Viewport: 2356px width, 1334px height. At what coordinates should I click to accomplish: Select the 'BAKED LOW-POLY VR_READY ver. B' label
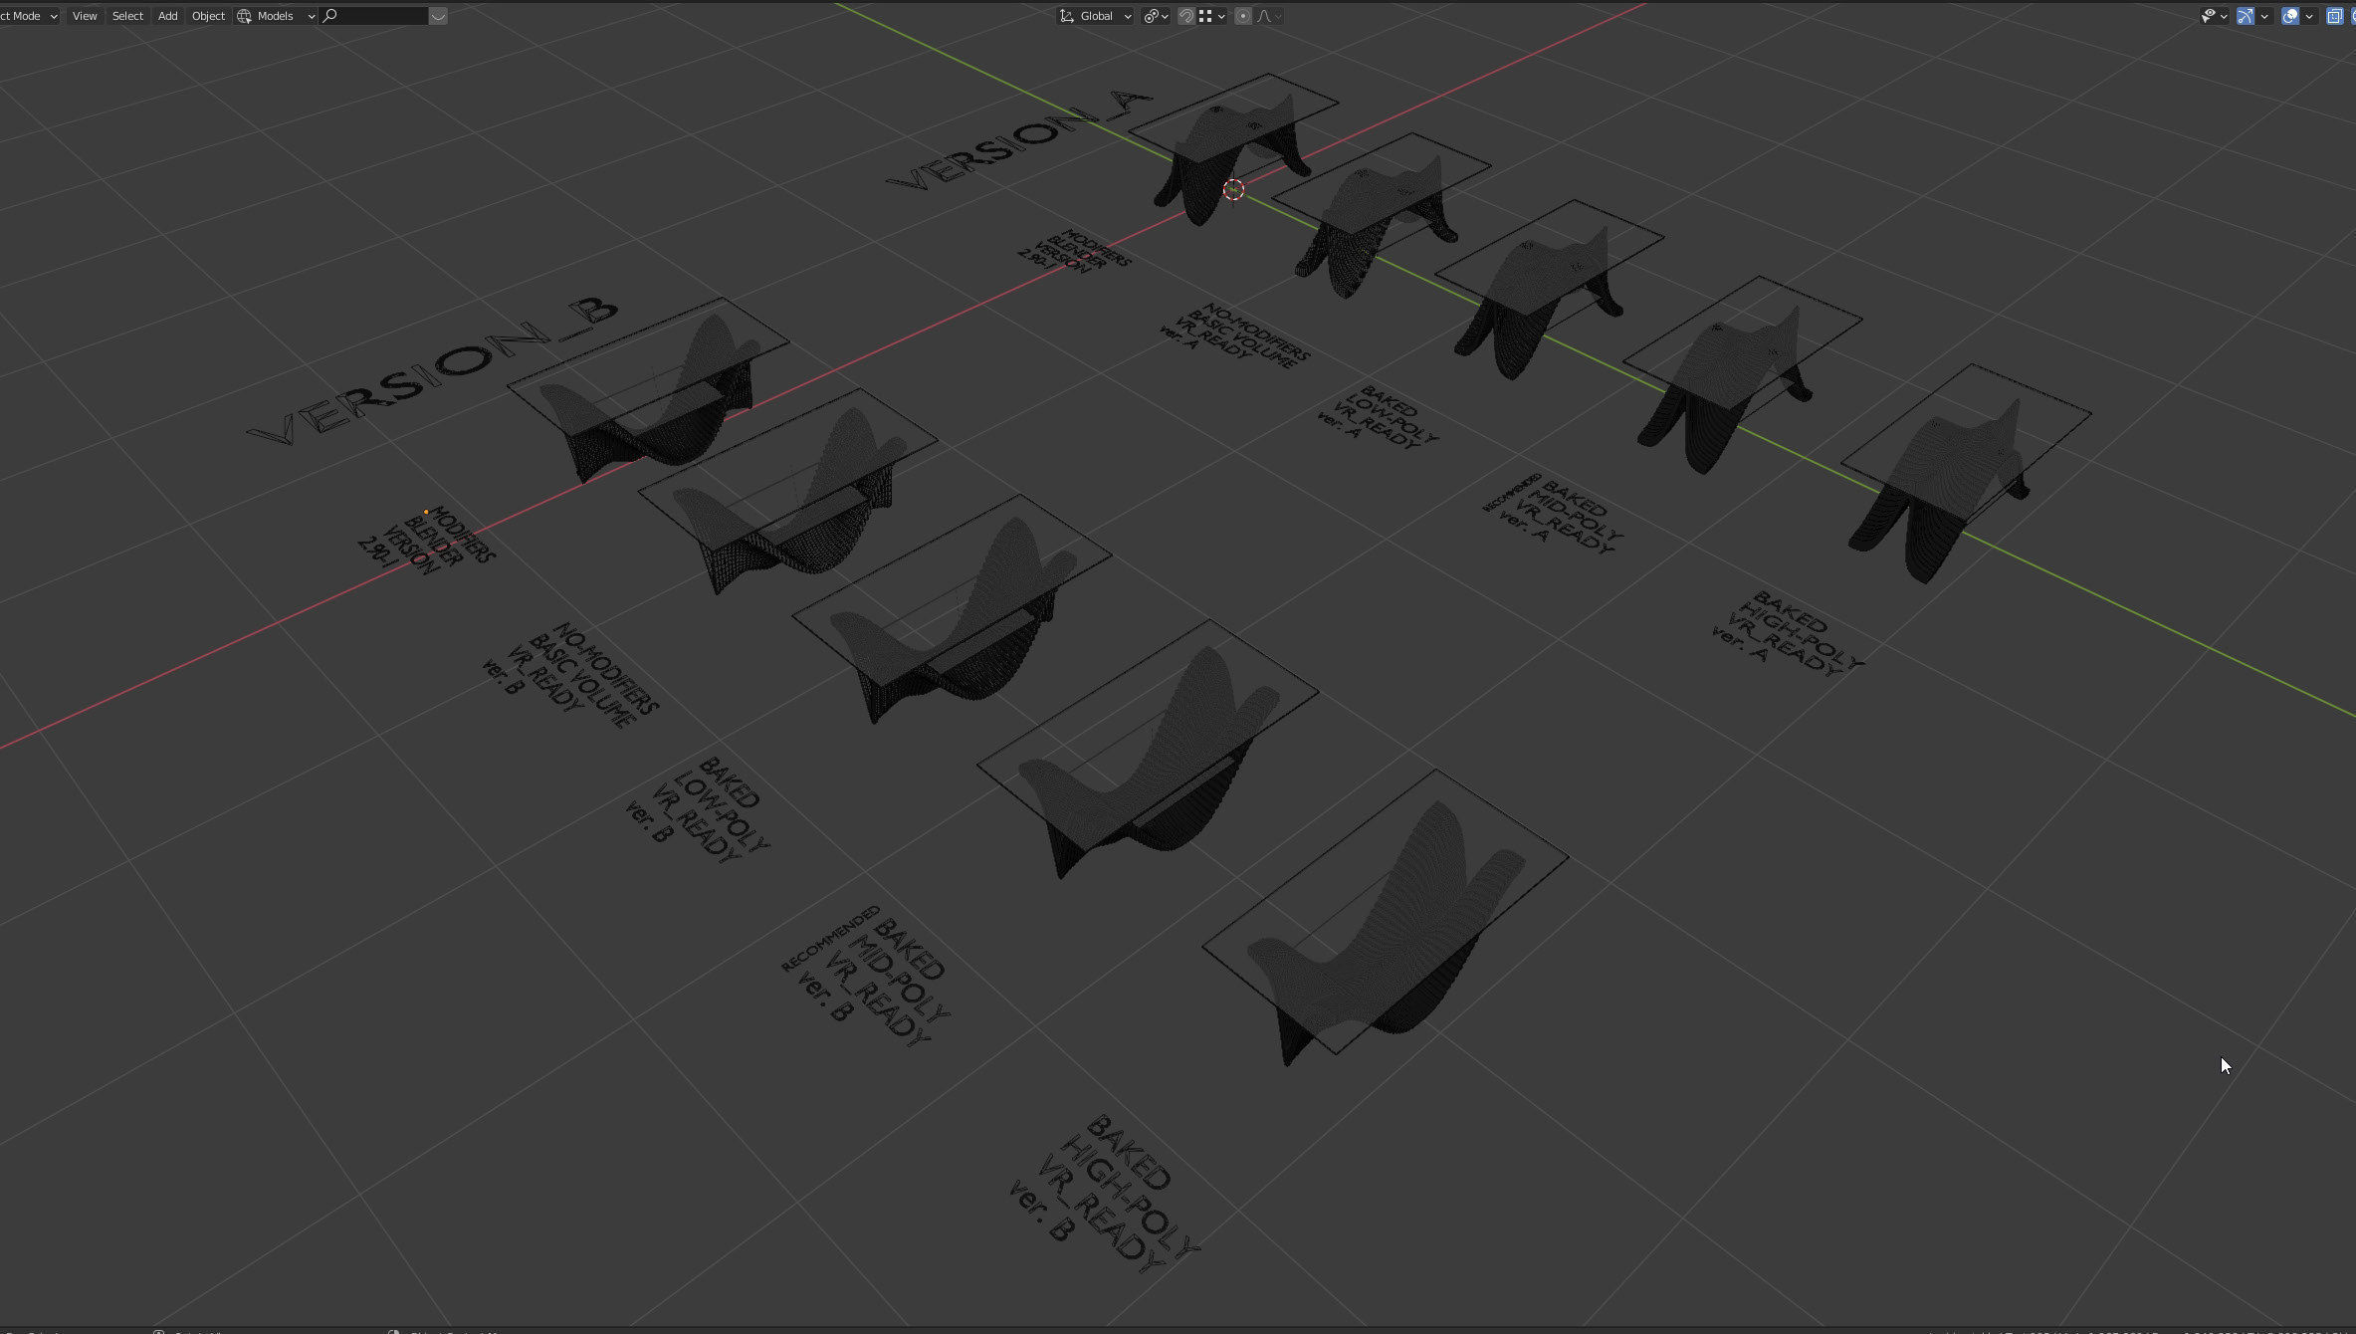[x=698, y=811]
